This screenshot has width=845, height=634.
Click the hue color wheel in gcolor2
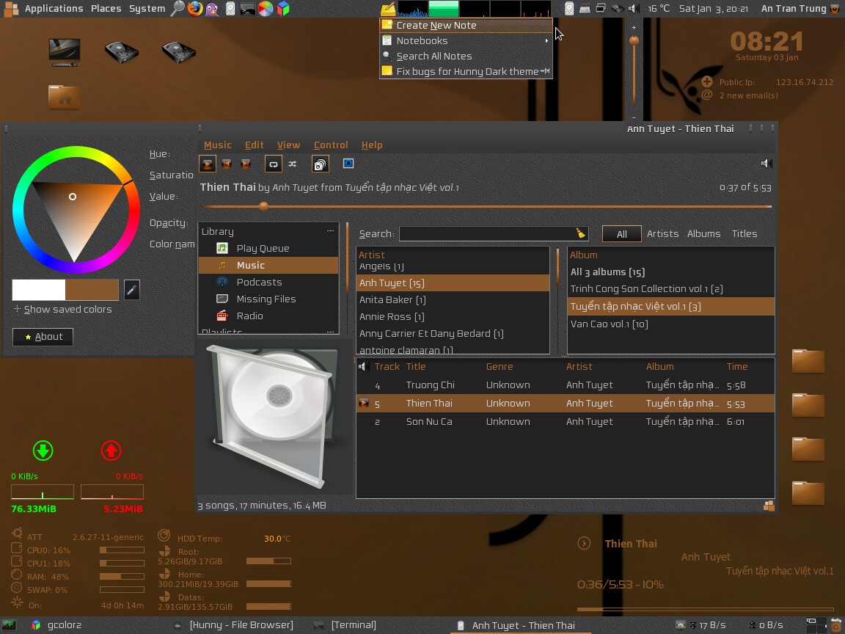pyautogui.click(x=76, y=210)
